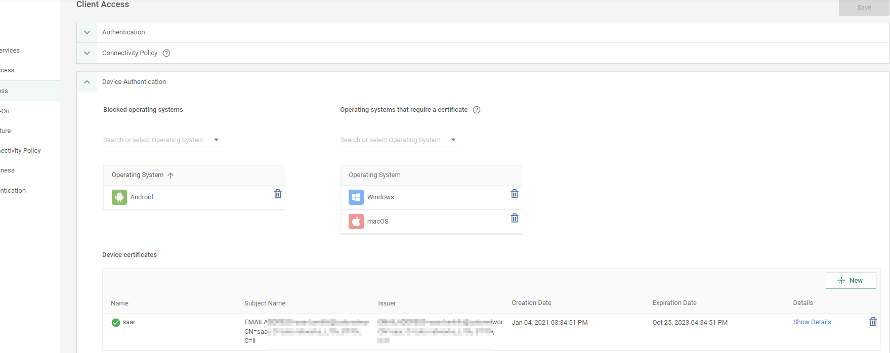Delete Android from blocked operating systems
Screen dimensions: 890x353
[277, 194]
